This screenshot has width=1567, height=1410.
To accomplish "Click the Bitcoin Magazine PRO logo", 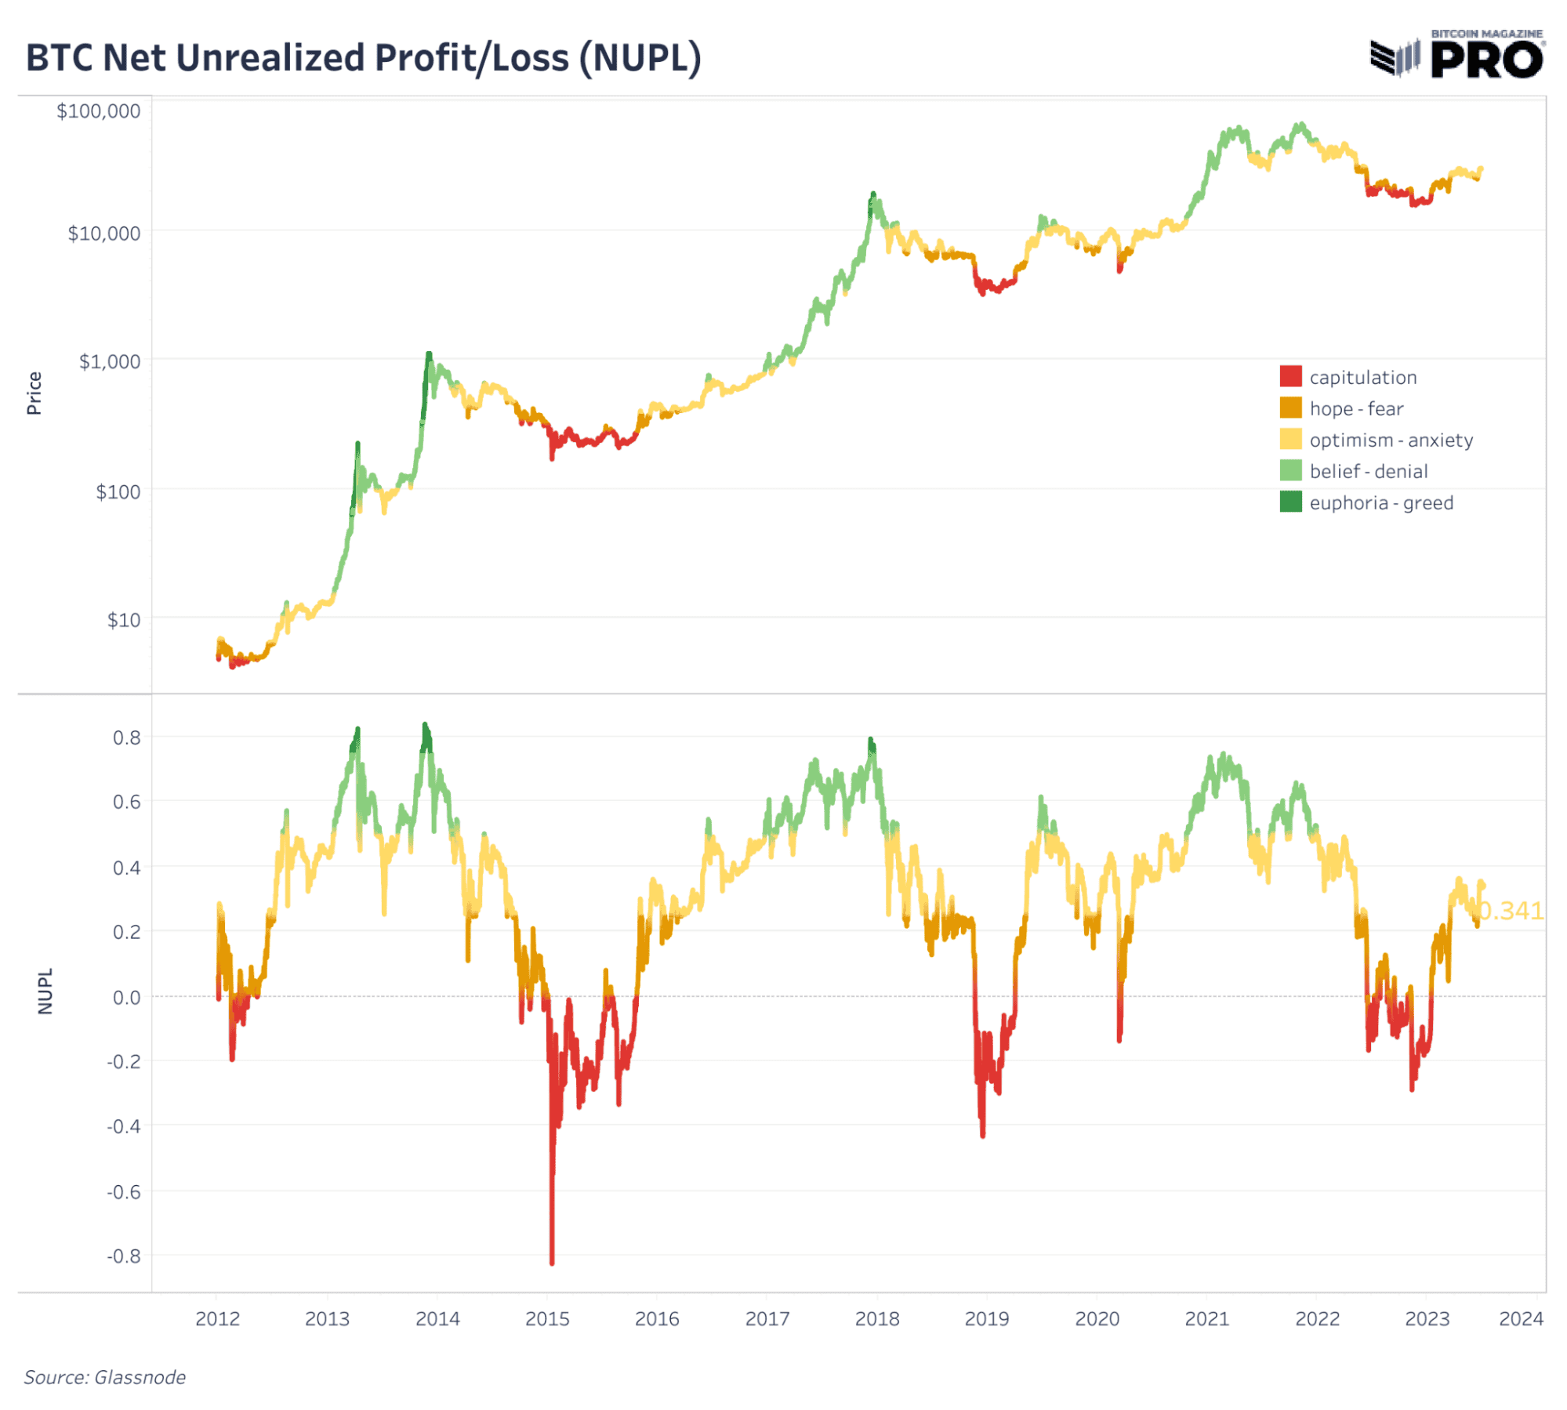I will [1456, 54].
